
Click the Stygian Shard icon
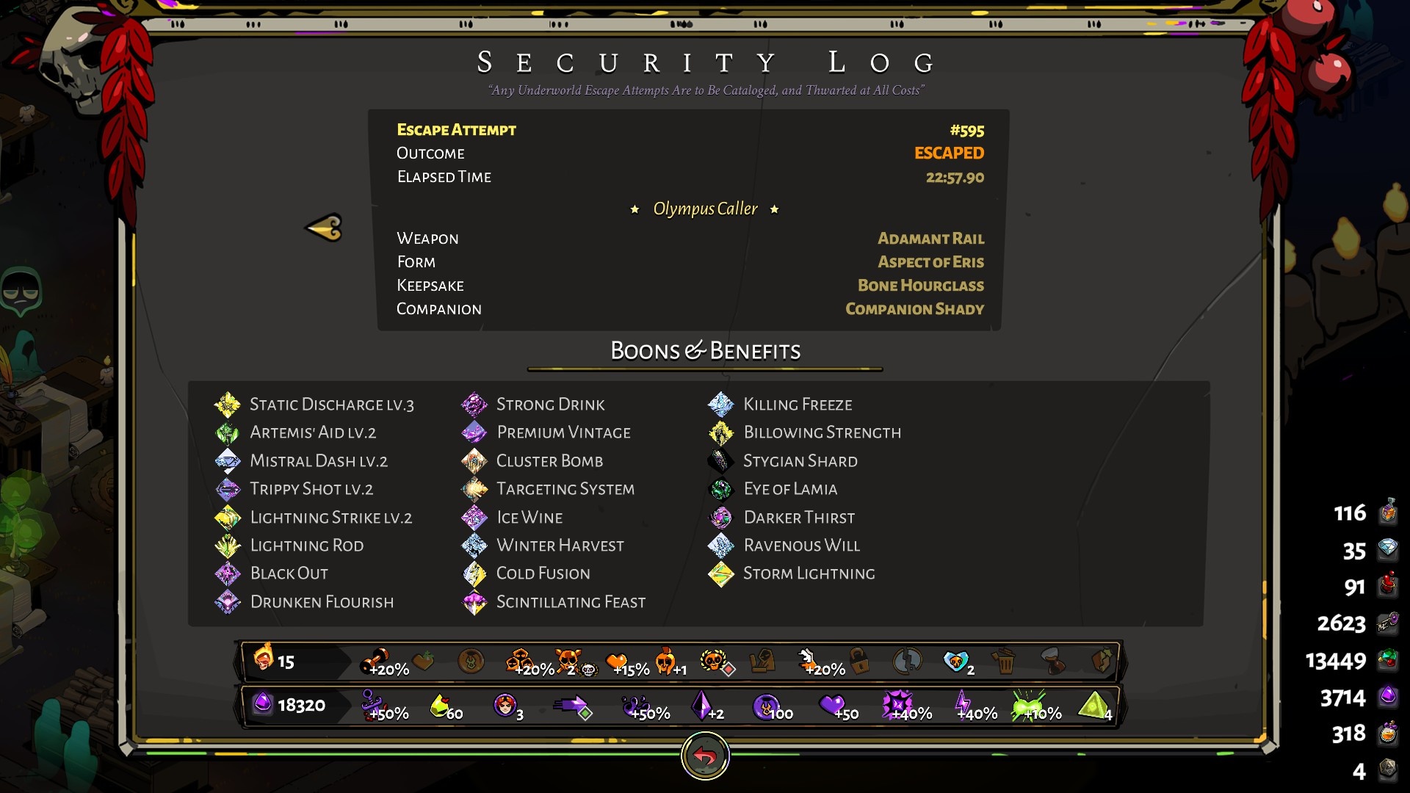721,461
